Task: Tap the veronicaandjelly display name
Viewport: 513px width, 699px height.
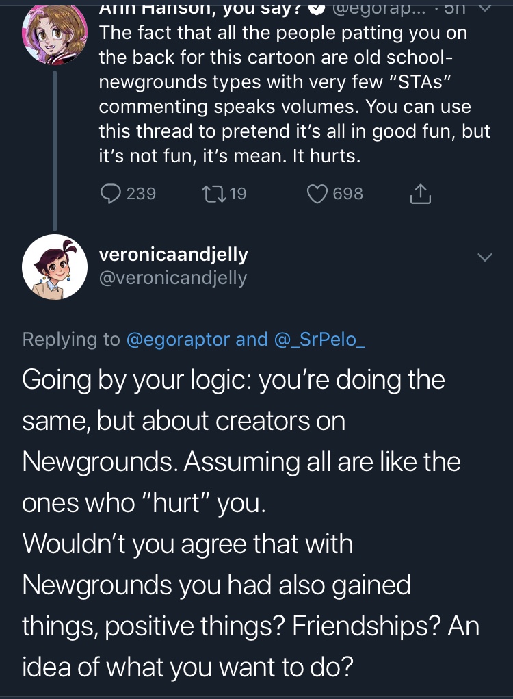Action: coord(173,255)
